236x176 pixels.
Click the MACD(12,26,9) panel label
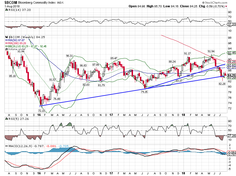click(x=20, y=146)
